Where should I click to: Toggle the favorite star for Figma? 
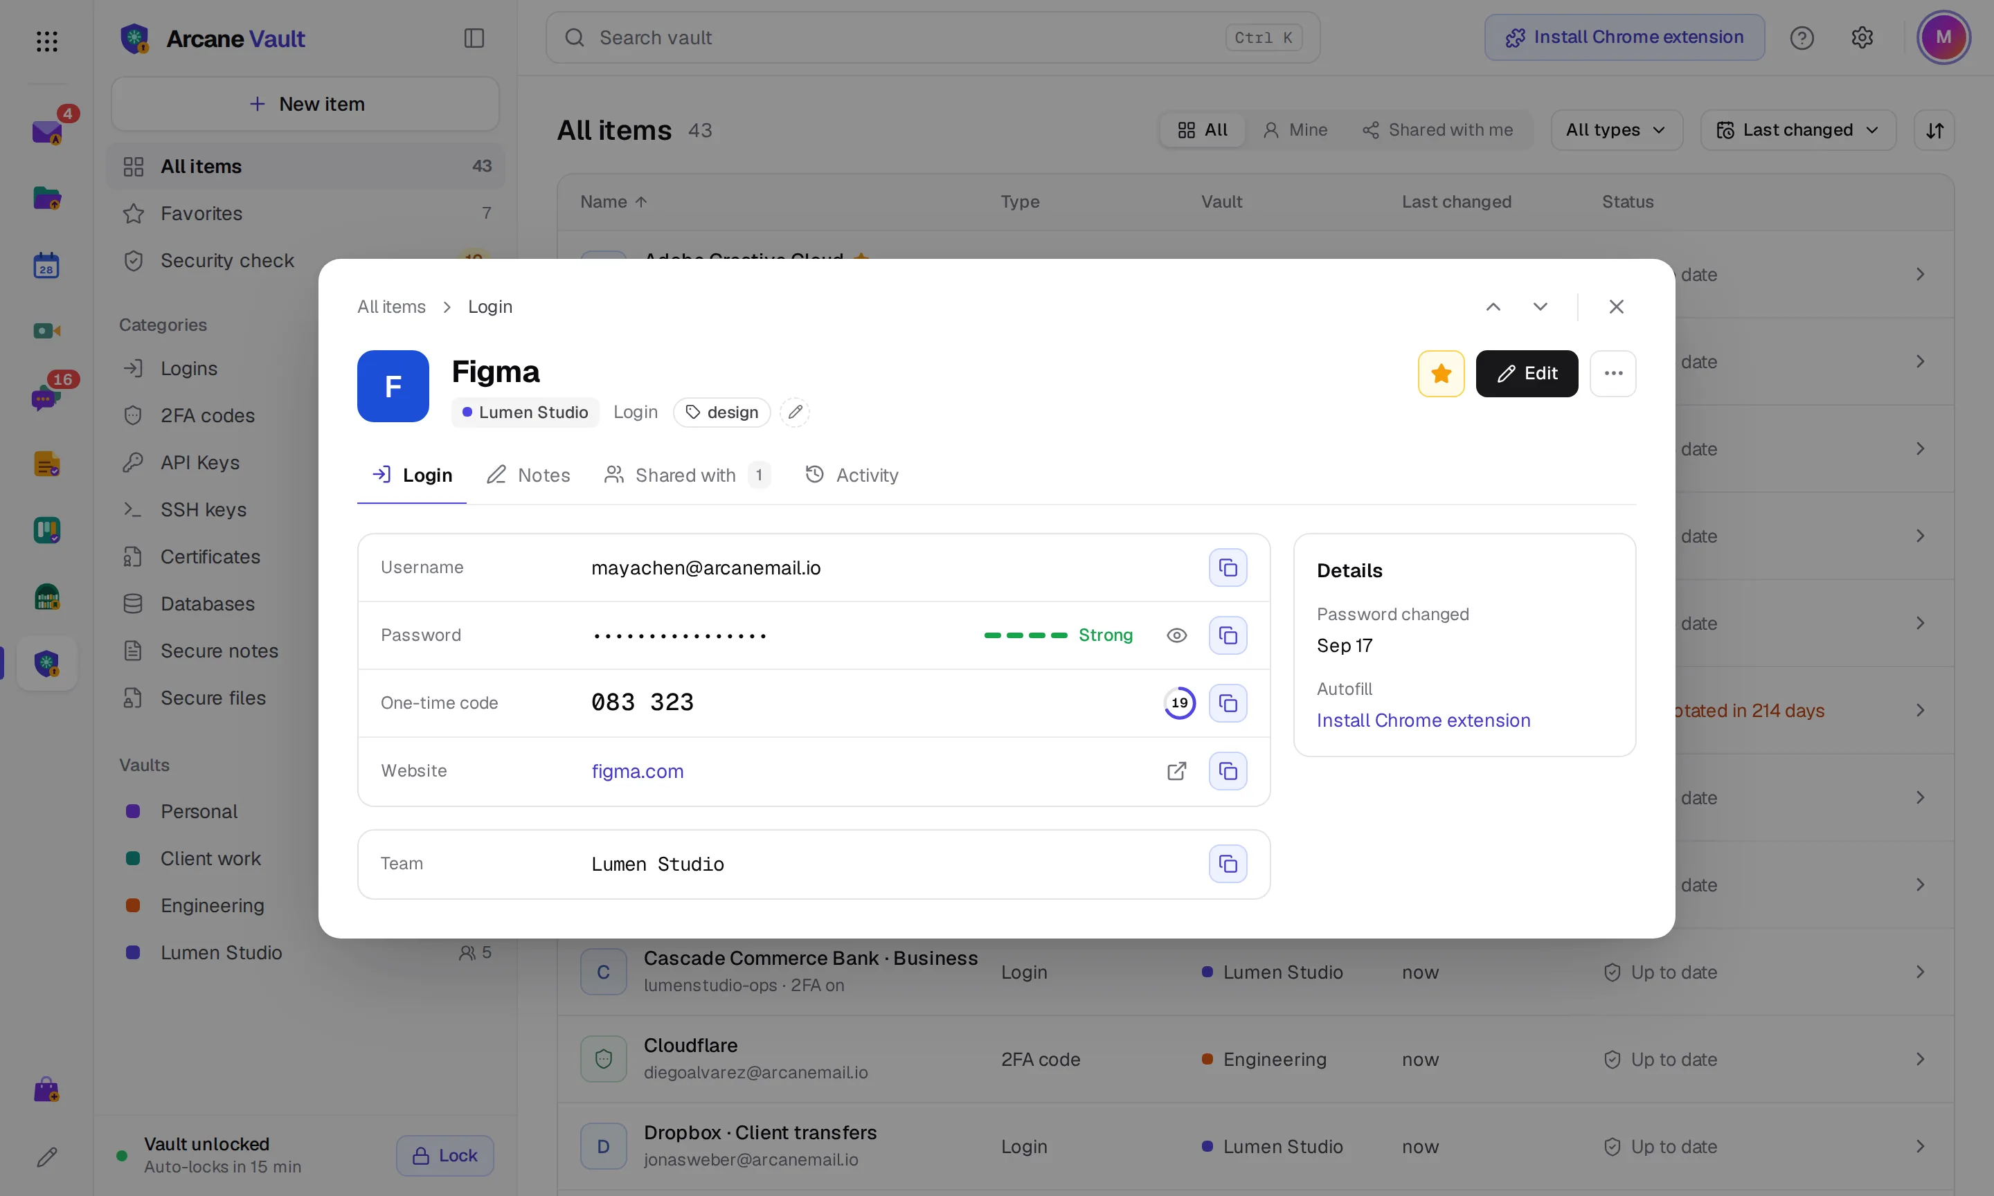click(1441, 373)
